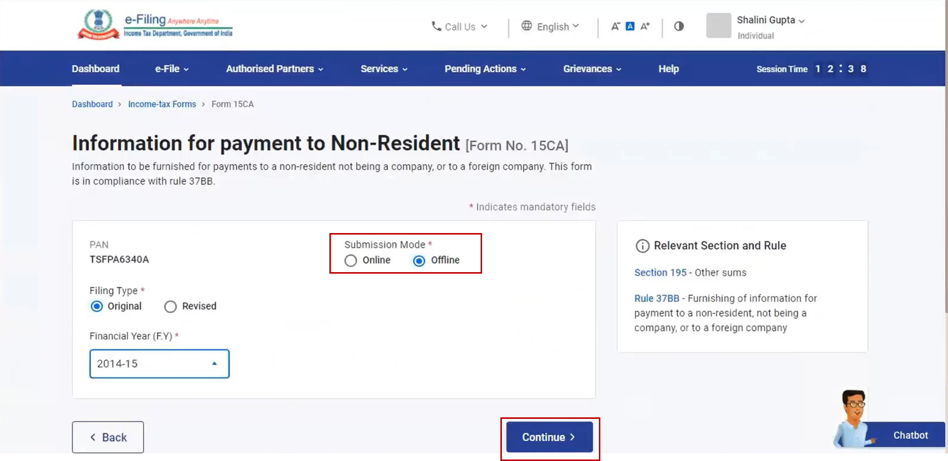Select the default font size A icon
Screen dimensions: 948x461
coord(630,26)
